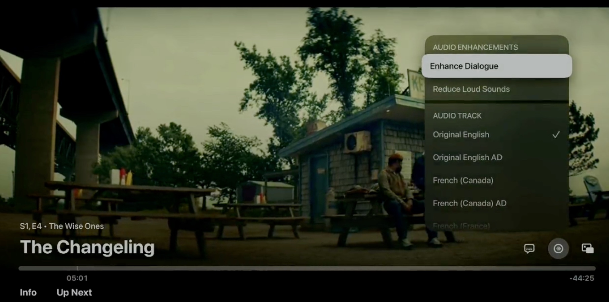Click the AUDIO TRACK section header
Screen dimensions: 609x302
457,116
